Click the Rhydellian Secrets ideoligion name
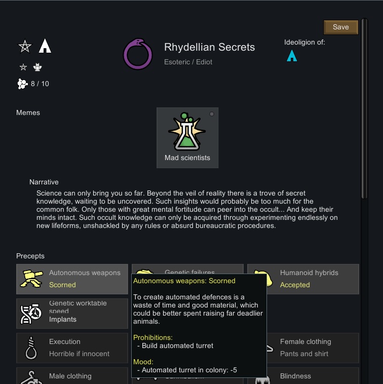Screen dimensions: 383x384 209,47
